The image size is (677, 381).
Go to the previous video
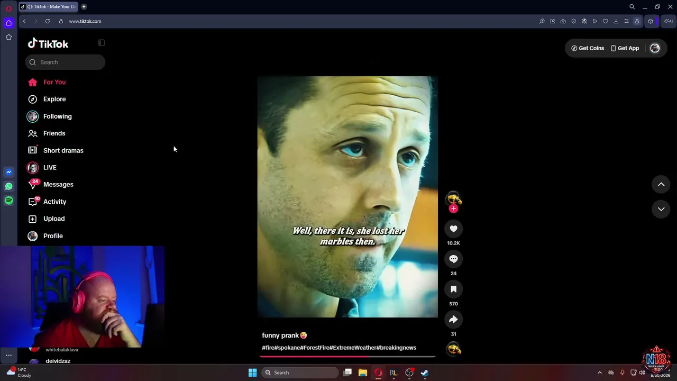tap(661, 184)
